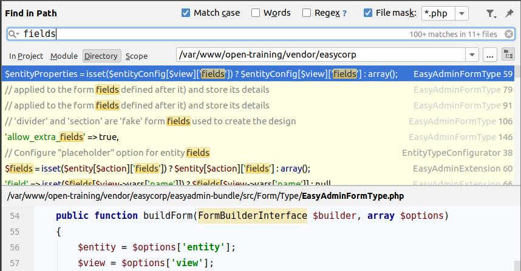521x271 pixels.
Task: Open the filter search results icon
Action: pos(491,13)
